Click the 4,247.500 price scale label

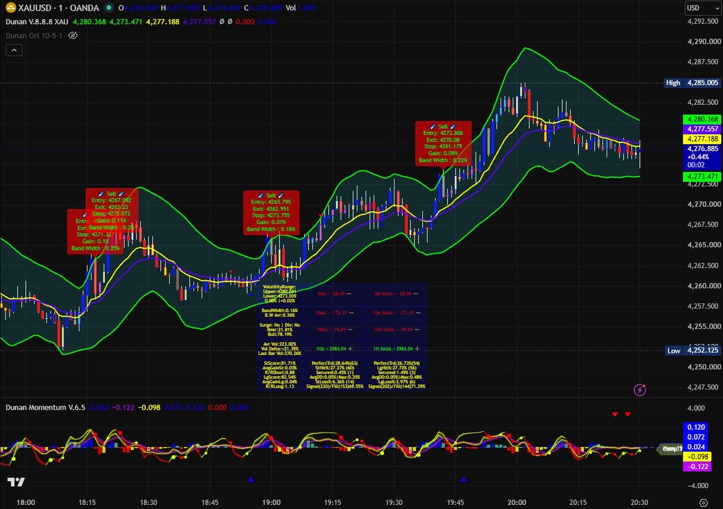(x=702, y=389)
